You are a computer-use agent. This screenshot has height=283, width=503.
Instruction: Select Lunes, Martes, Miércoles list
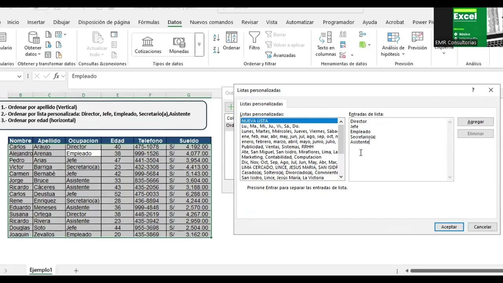point(289,131)
